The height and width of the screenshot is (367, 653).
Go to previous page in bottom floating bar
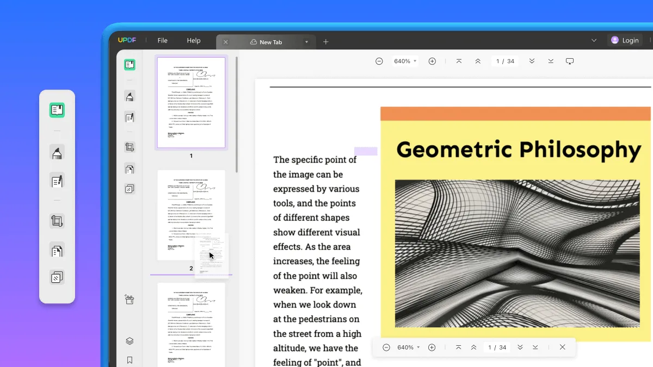473,347
